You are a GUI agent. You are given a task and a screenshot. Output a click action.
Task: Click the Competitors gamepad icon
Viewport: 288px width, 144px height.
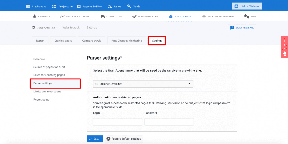pyautogui.click(x=103, y=16)
